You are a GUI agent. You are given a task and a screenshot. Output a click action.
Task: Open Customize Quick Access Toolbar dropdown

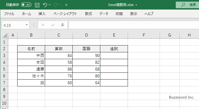(x=66, y=5)
